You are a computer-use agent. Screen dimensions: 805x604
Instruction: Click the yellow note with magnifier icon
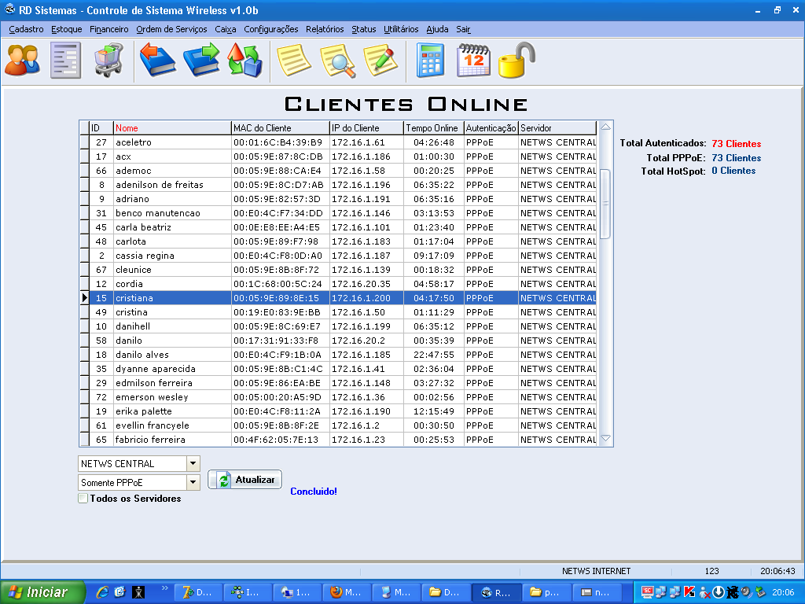tap(337, 61)
